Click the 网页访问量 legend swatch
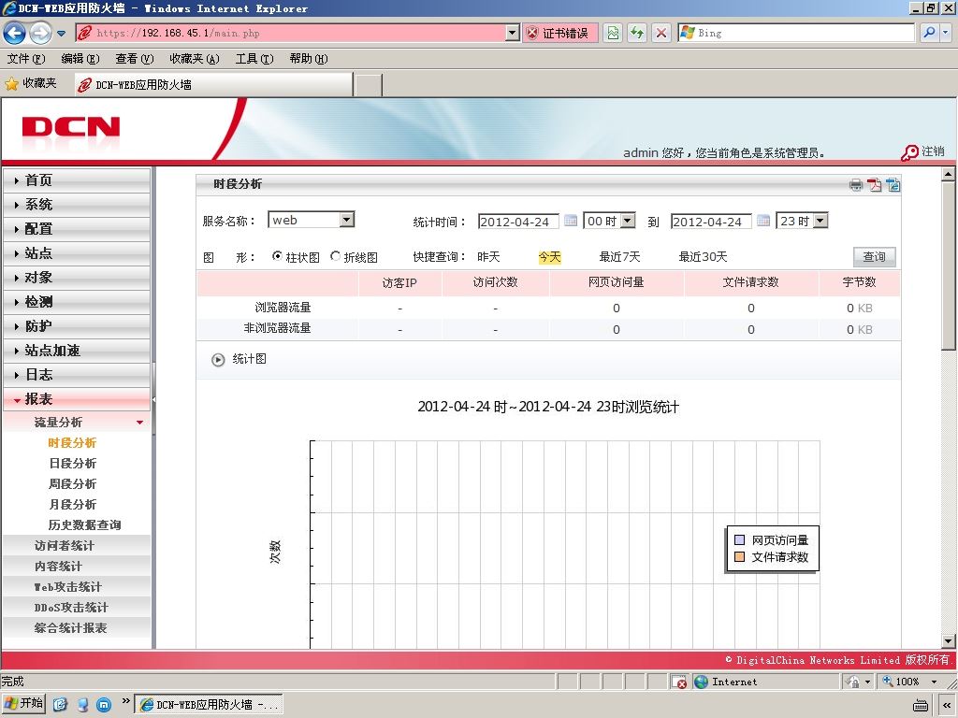The width and height of the screenshot is (958, 718). tap(739, 539)
